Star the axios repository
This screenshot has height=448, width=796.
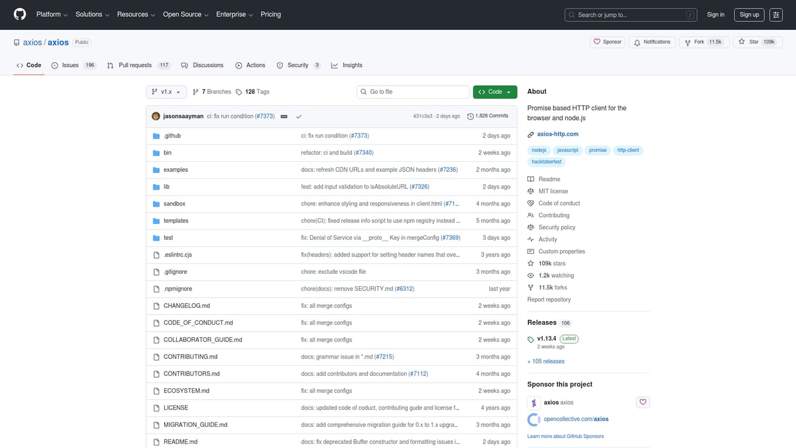click(x=741, y=42)
